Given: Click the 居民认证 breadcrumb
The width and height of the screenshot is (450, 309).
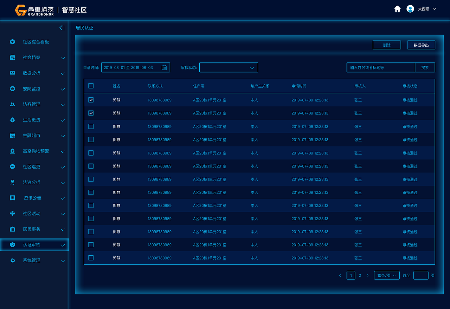Looking at the screenshot, I should 84,28.
